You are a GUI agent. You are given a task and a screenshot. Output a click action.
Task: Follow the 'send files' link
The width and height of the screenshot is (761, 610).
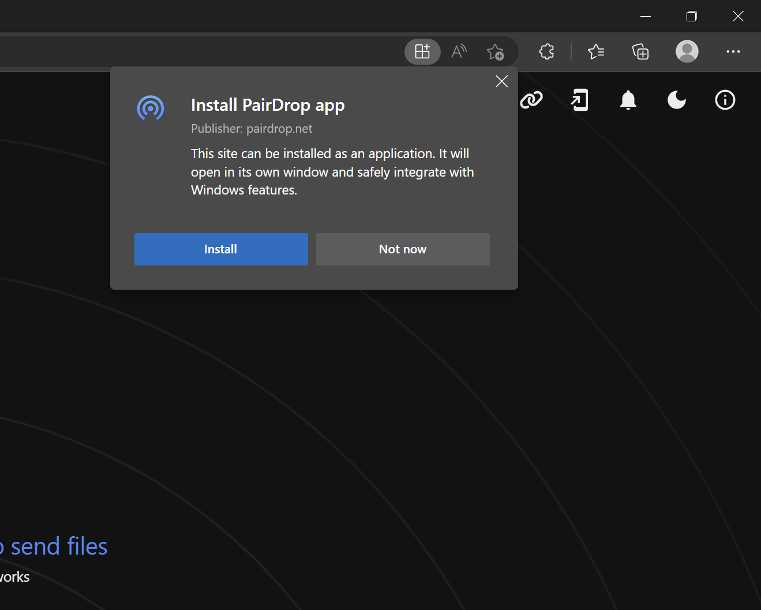pos(63,546)
